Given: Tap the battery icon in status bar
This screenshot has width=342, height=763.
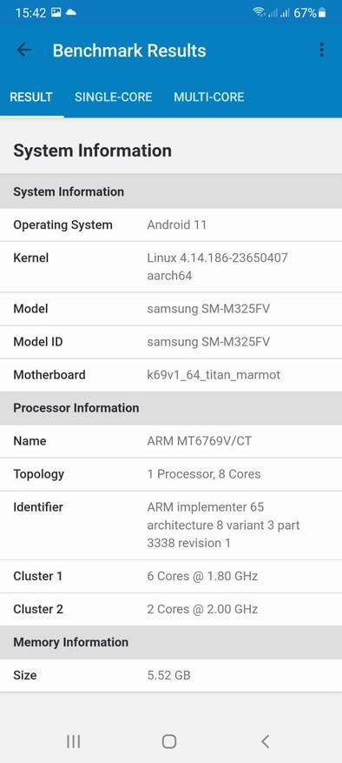Looking at the screenshot, I should click(322, 13).
